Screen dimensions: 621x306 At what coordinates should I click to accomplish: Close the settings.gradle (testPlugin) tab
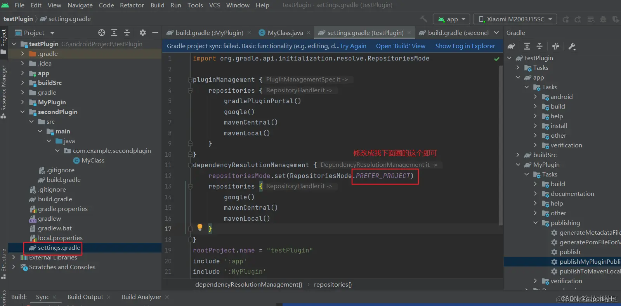[x=409, y=33]
